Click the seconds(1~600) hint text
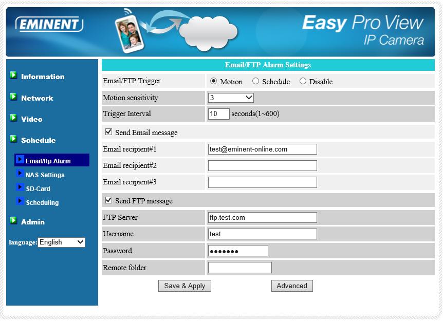This screenshot has height=321, width=443. (x=255, y=114)
